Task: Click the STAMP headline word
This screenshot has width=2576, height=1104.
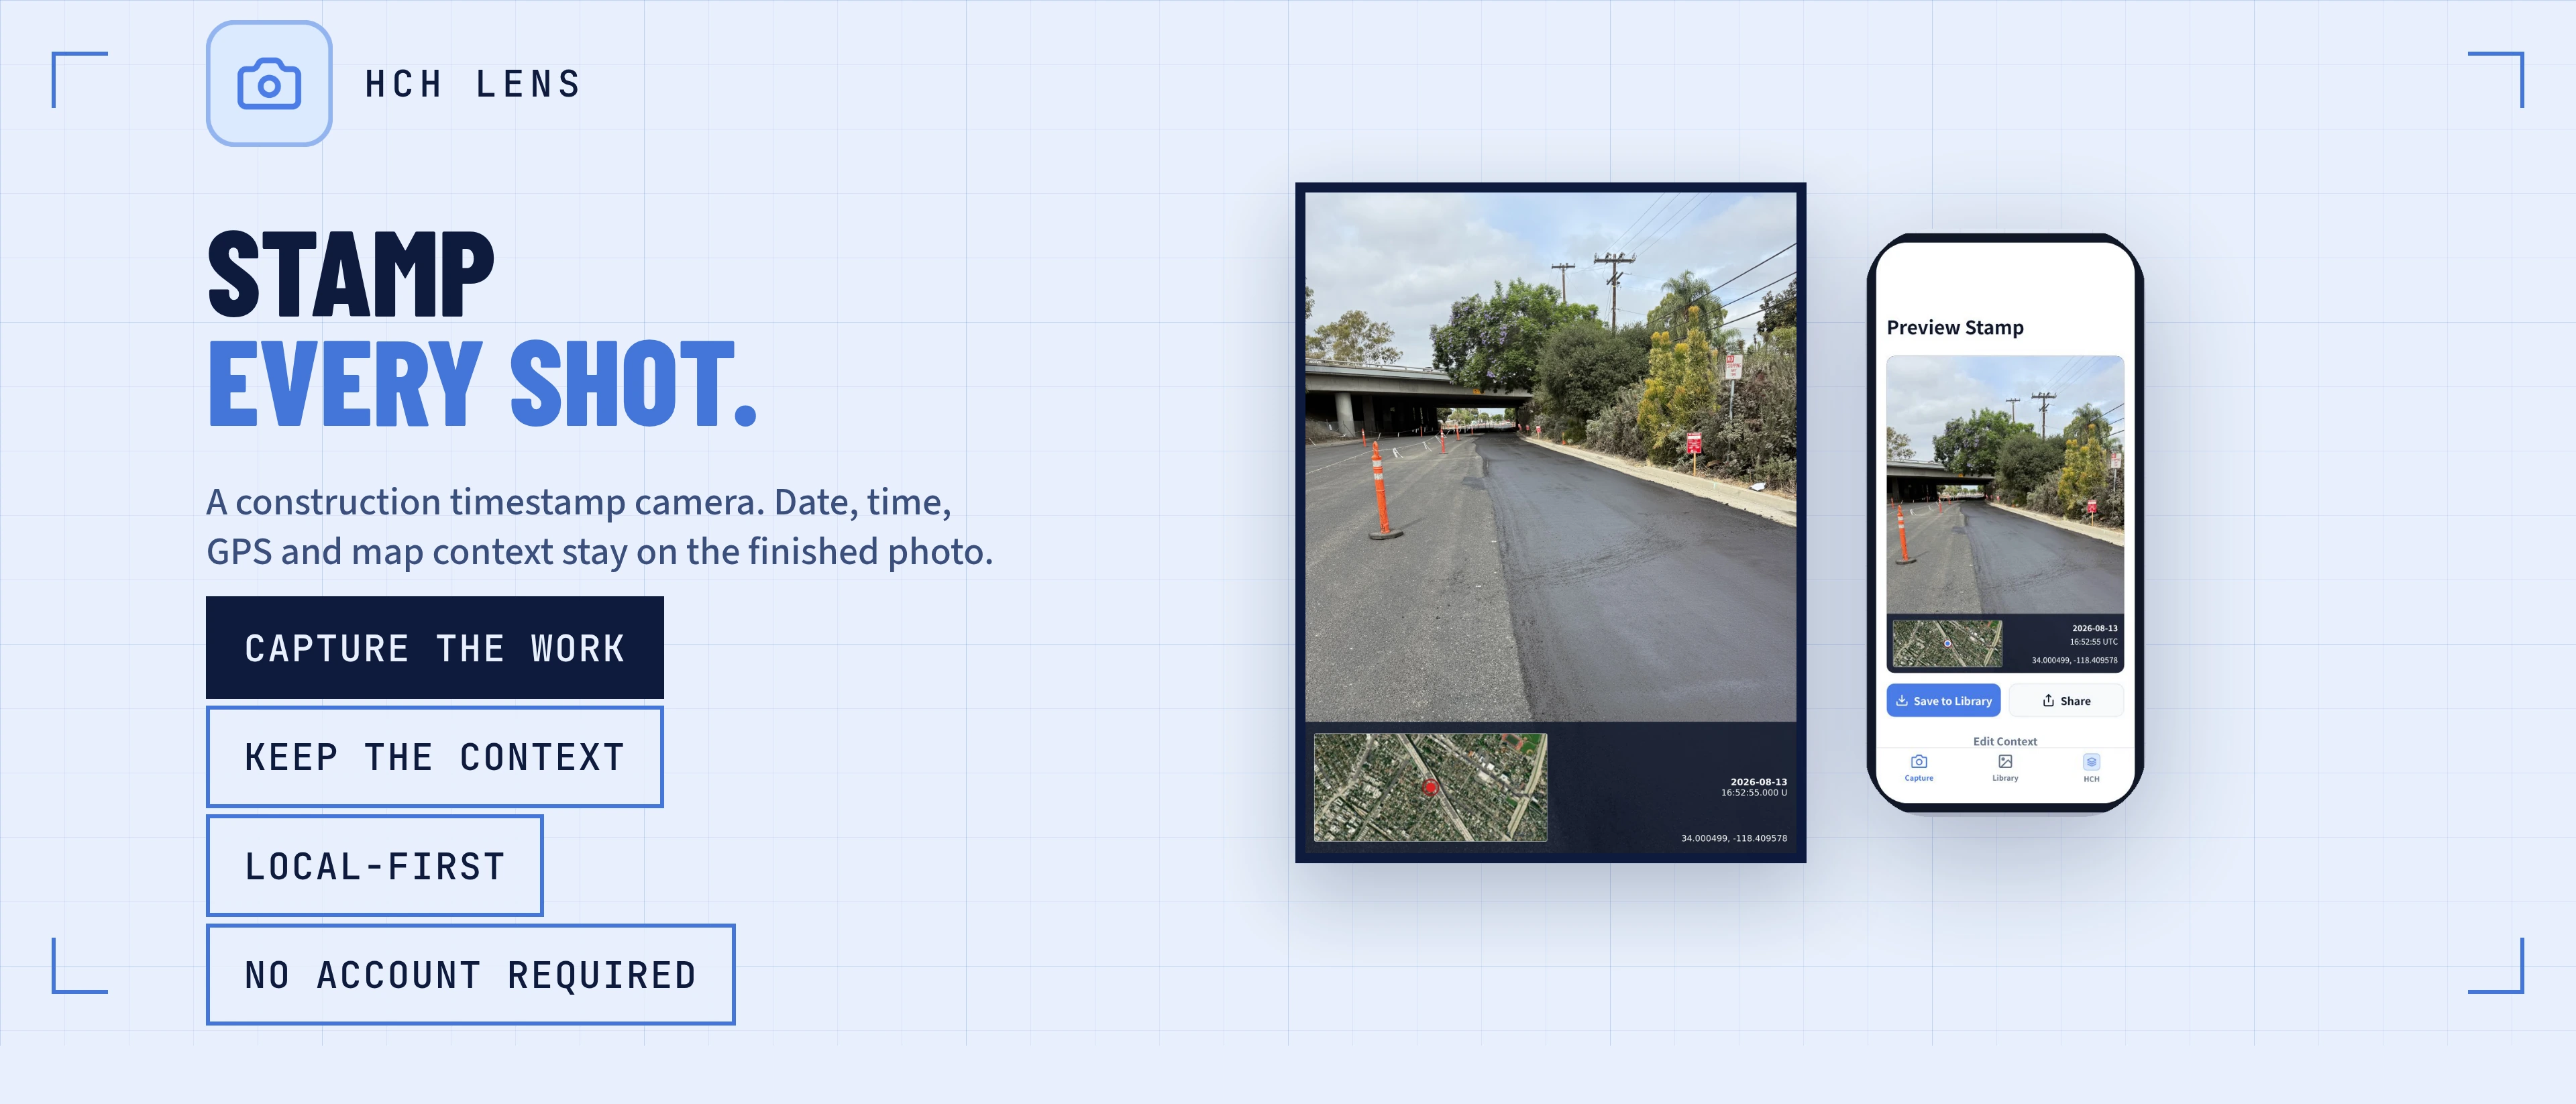Action: point(351,274)
